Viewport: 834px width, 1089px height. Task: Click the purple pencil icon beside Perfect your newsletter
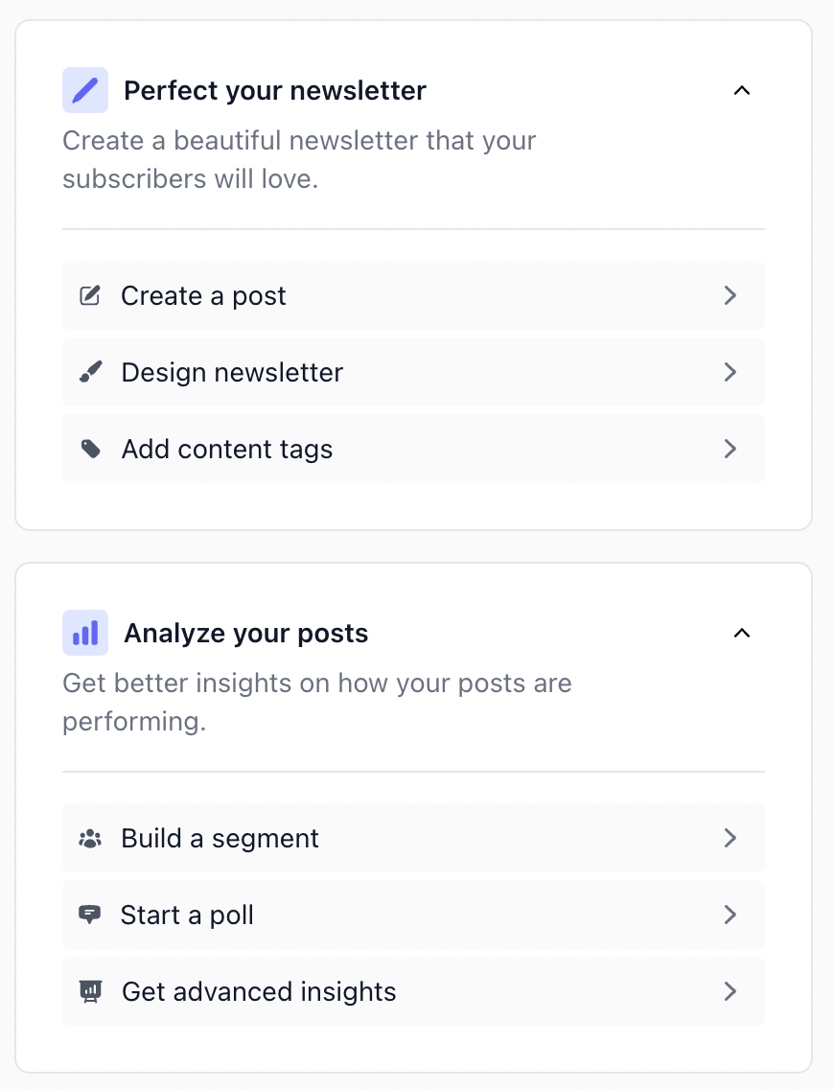(x=85, y=90)
